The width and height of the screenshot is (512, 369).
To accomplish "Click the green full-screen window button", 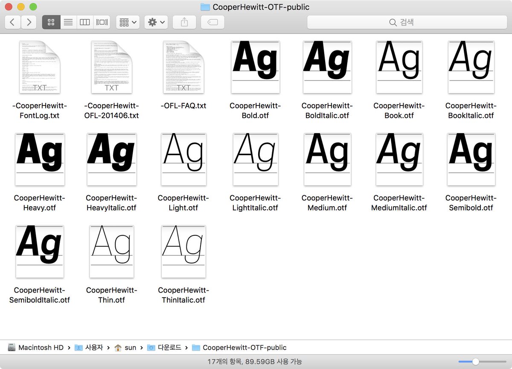I will (33, 7).
